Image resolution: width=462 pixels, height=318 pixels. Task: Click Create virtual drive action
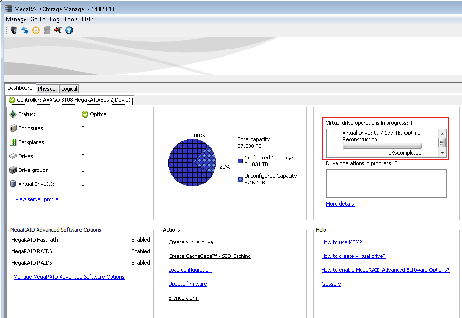(x=191, y=242)
